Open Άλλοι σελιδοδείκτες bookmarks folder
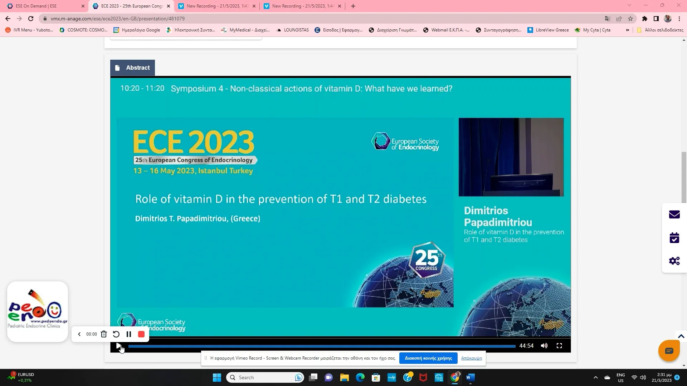Image resolution: width=687 pixels, height=386 pixels. pos(660,30)
